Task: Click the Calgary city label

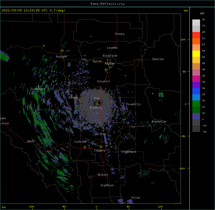Action: click(x=100, y=150)
